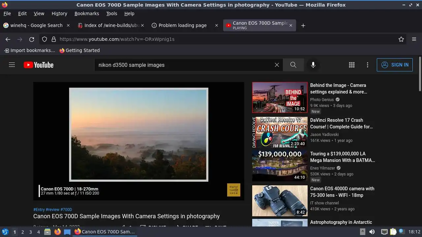
Task: Click the Import bookmarks toolbar item
Action: [30, 50]
